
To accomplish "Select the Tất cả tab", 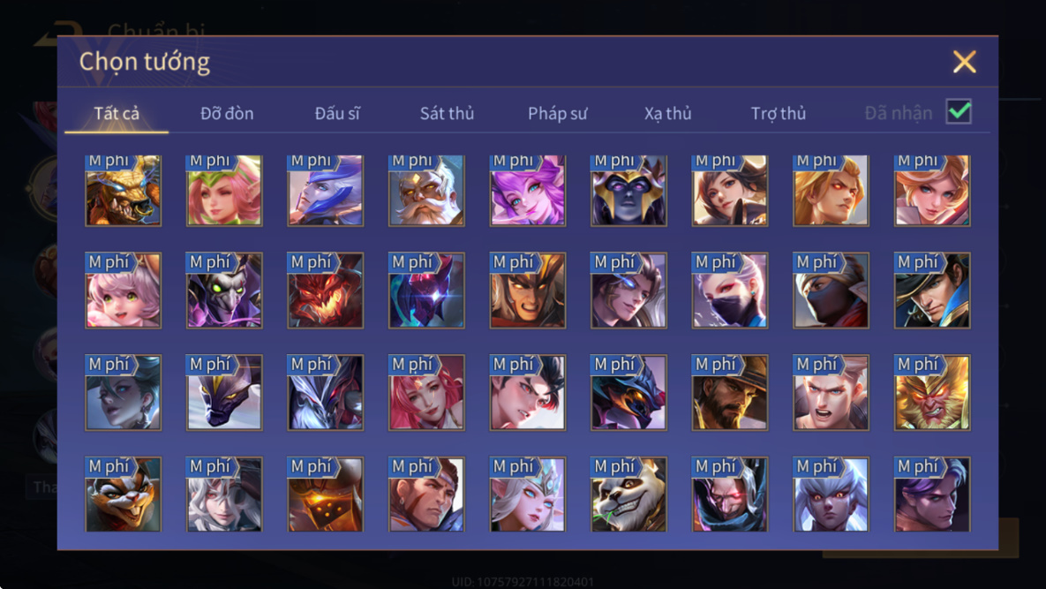I will point(117,113).
